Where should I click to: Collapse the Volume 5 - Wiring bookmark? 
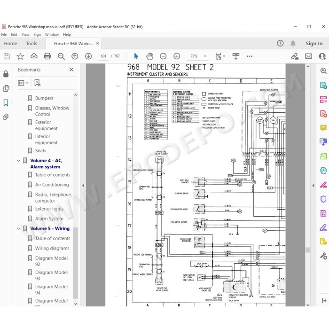18,229
